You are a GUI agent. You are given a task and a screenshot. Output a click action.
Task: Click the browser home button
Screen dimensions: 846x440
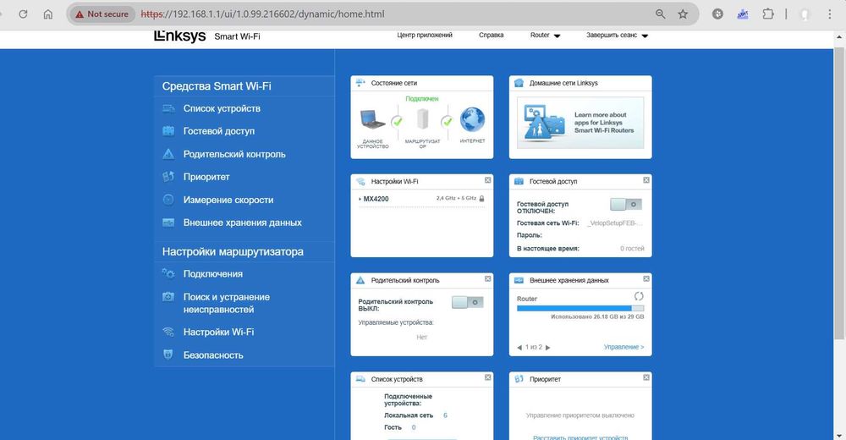coord(48,14)
